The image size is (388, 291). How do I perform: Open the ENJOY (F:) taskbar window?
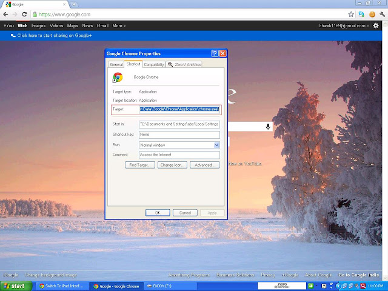tap(170, 286)
